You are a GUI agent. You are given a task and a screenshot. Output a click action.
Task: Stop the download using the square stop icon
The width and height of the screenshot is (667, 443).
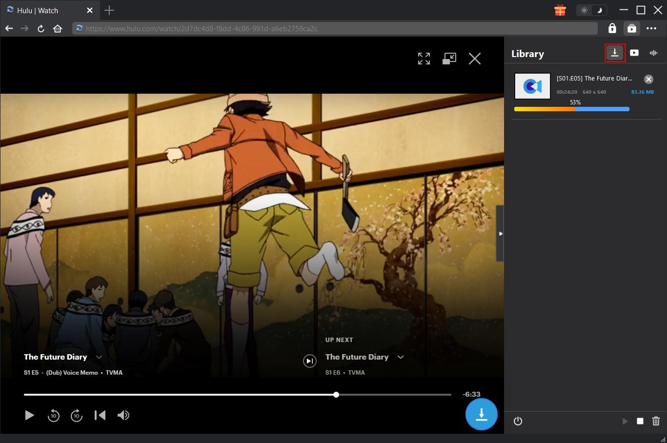tap(640, 421)
